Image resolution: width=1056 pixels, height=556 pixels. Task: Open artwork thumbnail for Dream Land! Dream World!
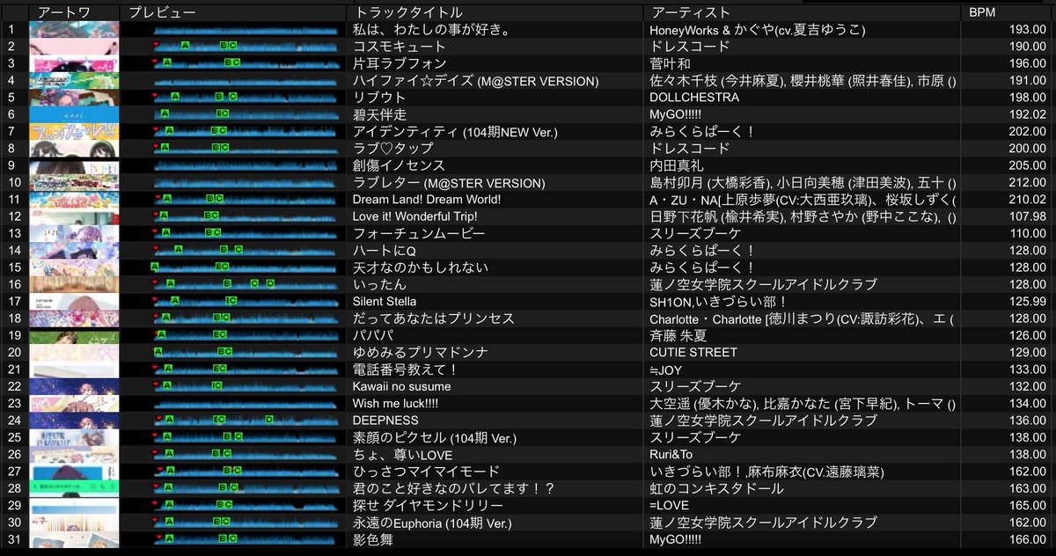pos(75,199)
